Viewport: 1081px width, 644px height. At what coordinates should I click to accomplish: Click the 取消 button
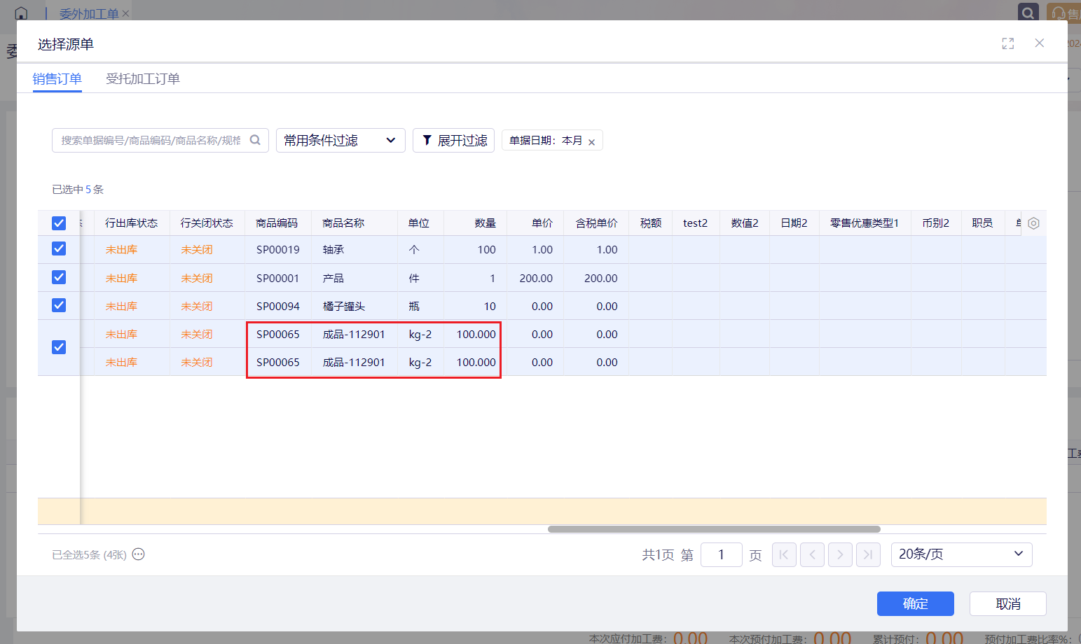point(1008,603)
